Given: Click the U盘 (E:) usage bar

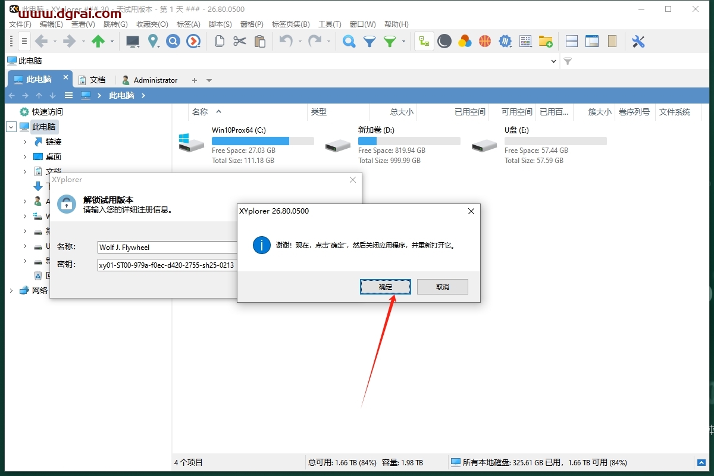Looking at the screenshot, I should point(556,141).
